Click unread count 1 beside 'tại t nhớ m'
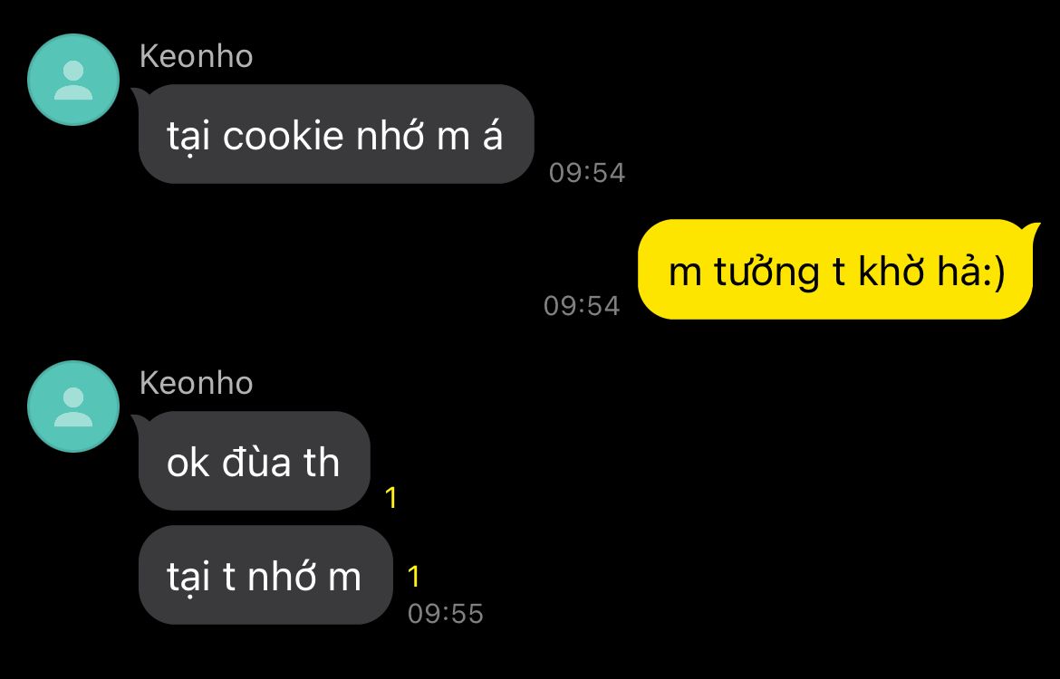This screenshot has width=1060, height=679. pyautogui.click(x=414, y=578)
